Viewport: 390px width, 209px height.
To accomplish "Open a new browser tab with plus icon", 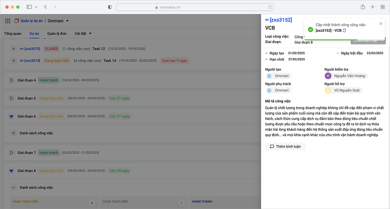I will (372, 7).
